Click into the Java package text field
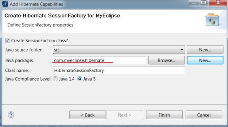This screenshot has height=127, width=228. pos(100,60)
